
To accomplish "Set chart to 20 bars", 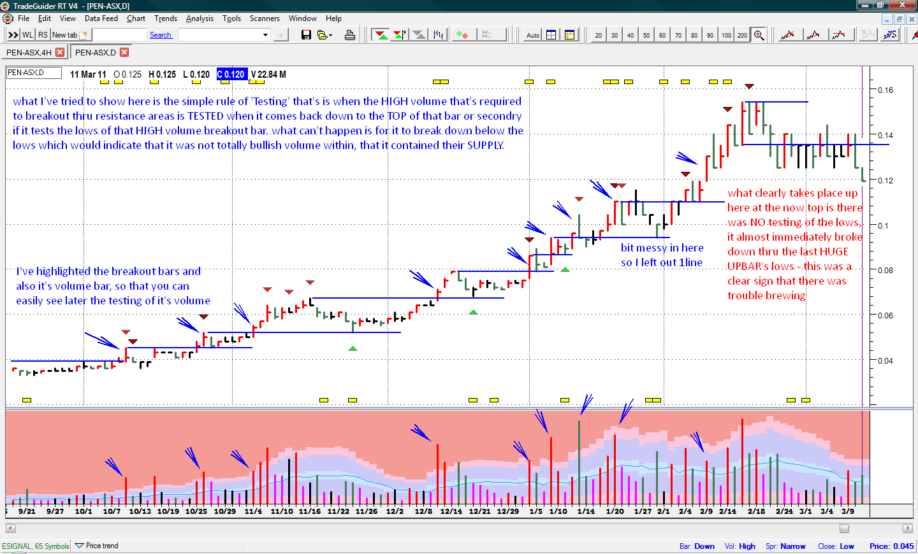I will tap(599, 35).
